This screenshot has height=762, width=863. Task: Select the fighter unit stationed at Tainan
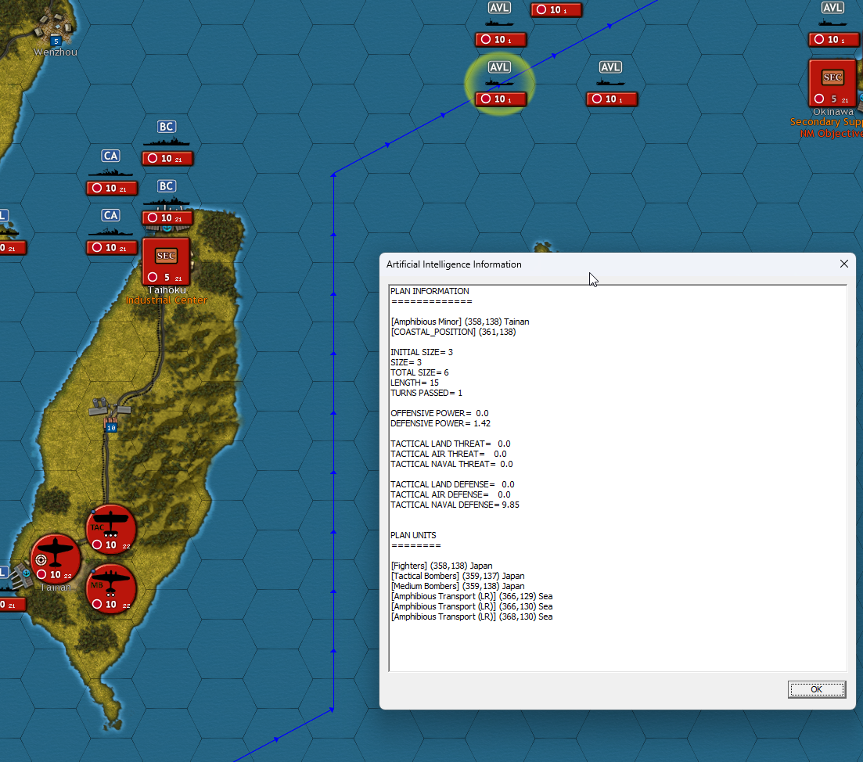tap(55, 557)
